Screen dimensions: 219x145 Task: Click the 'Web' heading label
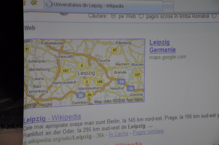30,28
